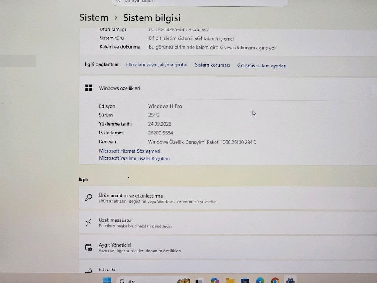Click the 'İlgili' section heading

83,179
